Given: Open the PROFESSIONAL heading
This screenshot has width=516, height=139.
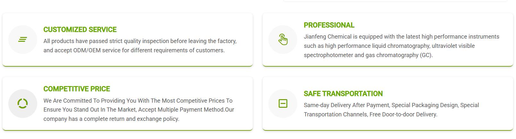Looking at the screenshot, I should pos(329,25).
